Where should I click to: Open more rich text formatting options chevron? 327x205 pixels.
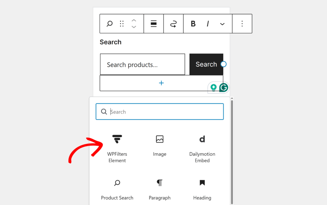coord(222,24)
